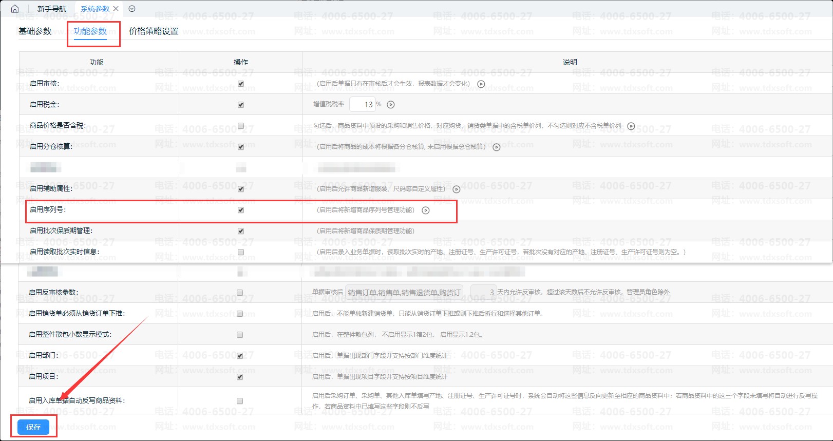The width and height of the screenshot is (833, 441).
Task: Click the 保存 button
Action: (33, 427)
